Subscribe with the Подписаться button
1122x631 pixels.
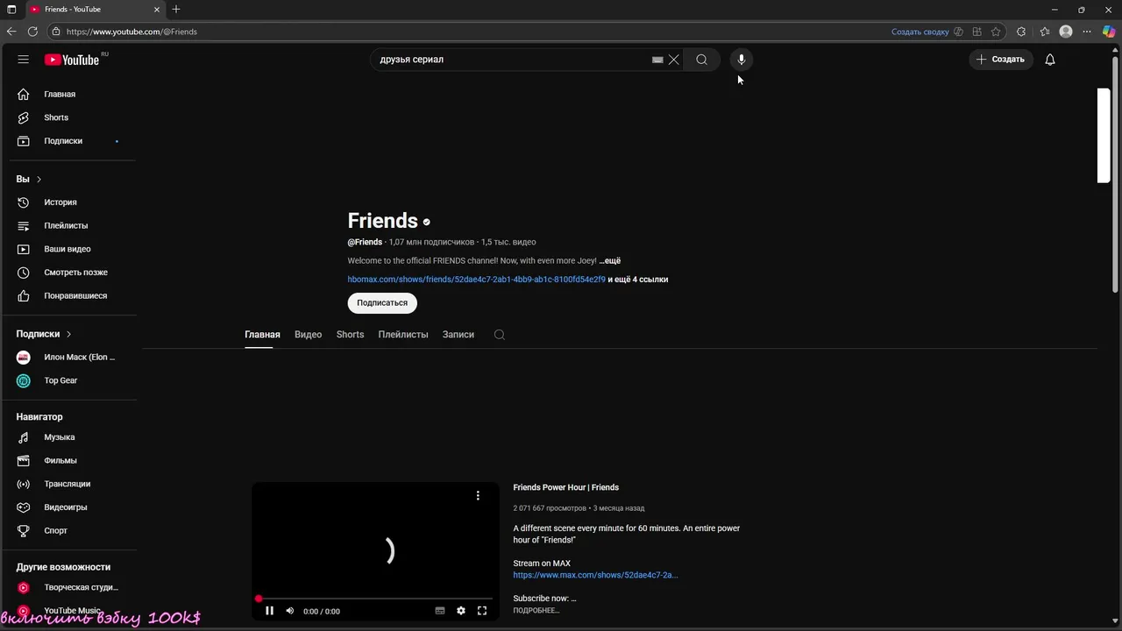(382, 302)
